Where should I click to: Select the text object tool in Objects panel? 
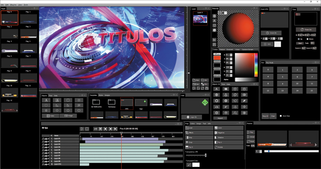tap(46, 100)
